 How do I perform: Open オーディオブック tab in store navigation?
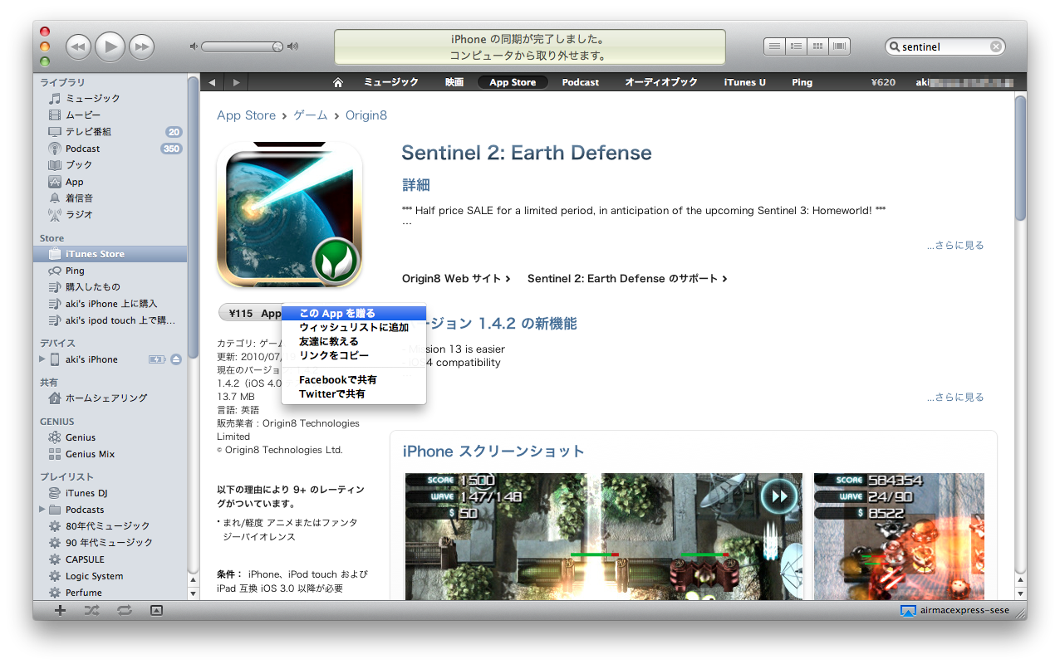(661, 82)
